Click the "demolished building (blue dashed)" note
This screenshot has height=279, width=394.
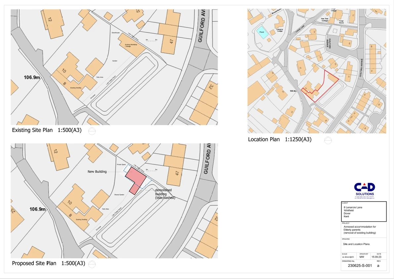(165, 194)
